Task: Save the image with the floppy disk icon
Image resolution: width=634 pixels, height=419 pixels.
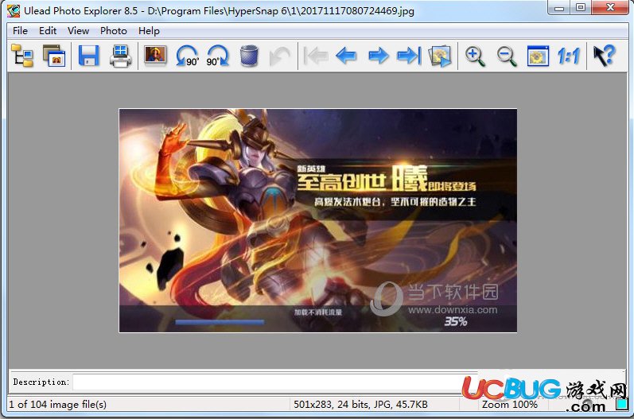Action: pyautogui.click(x=88, y=56)
